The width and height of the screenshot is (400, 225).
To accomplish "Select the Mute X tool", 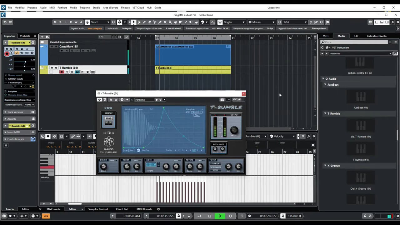I will 165,22.
